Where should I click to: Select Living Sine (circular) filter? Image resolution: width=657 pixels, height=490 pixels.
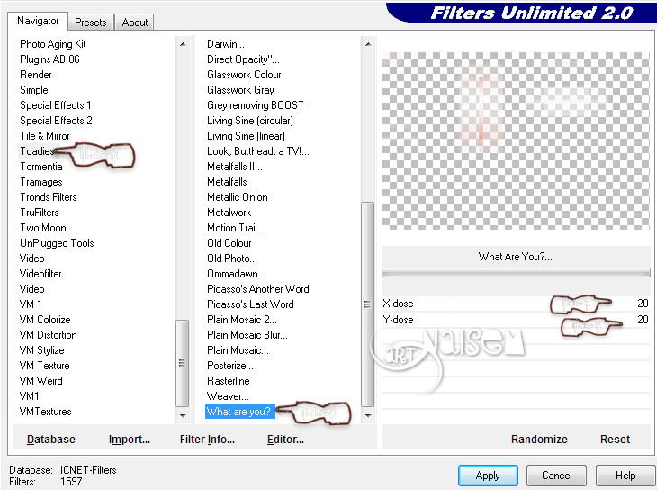pyautogui.click(x=249, y=121)
